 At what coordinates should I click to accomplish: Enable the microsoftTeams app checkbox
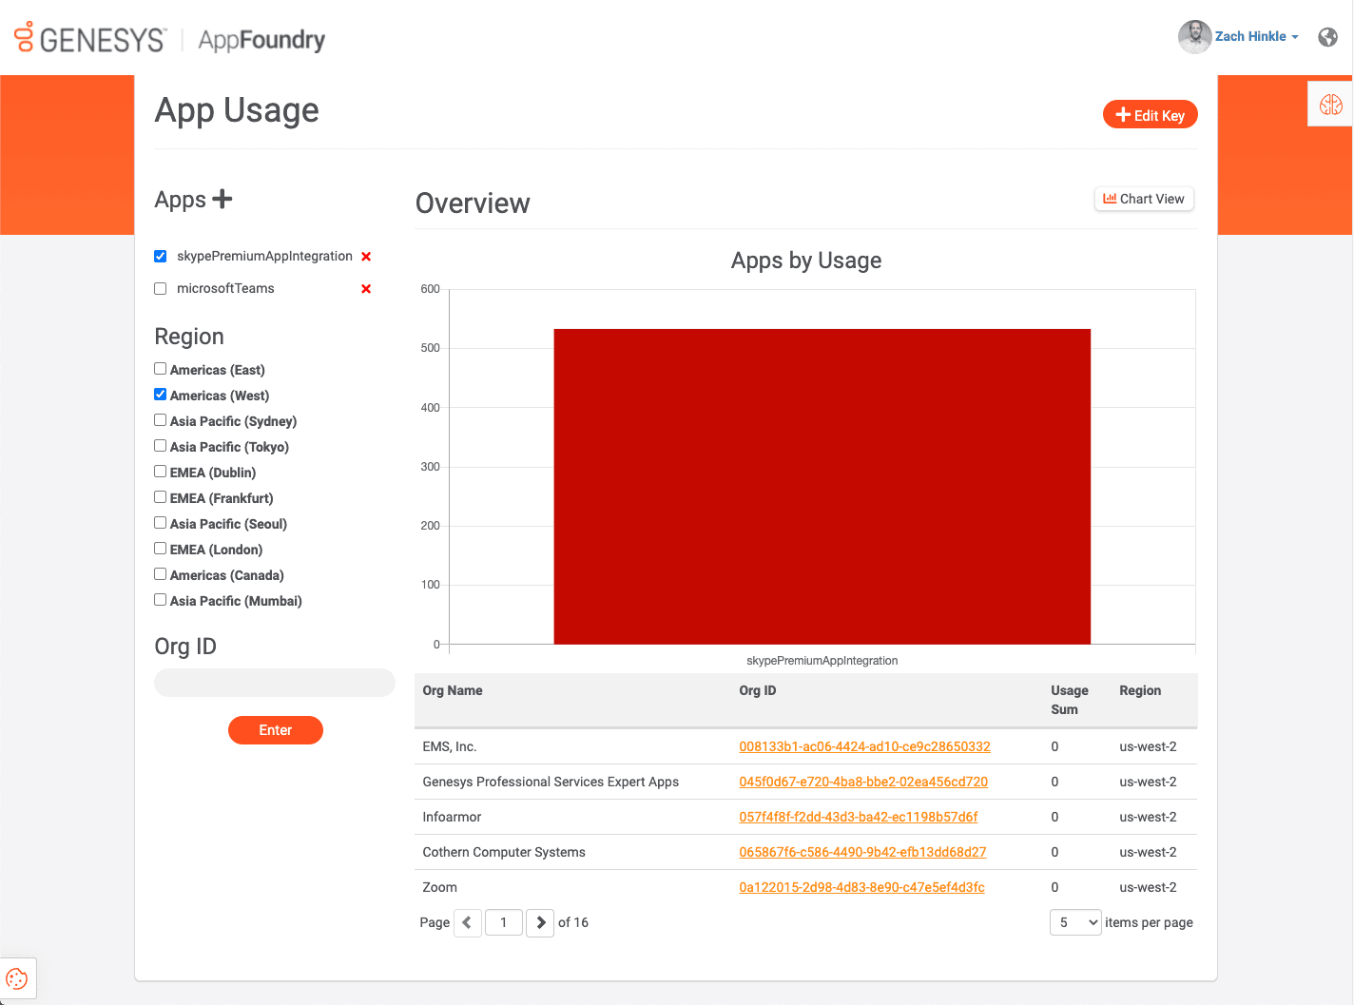tap(161, 289)
